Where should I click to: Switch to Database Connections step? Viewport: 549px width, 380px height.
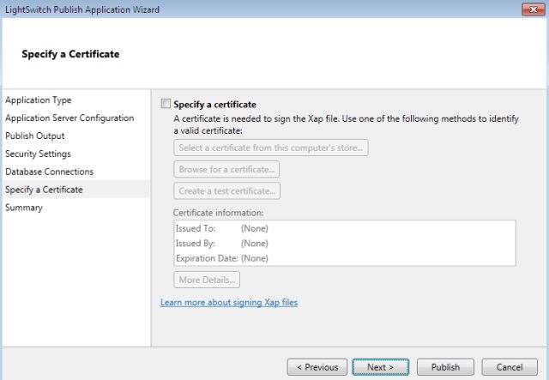49,172
